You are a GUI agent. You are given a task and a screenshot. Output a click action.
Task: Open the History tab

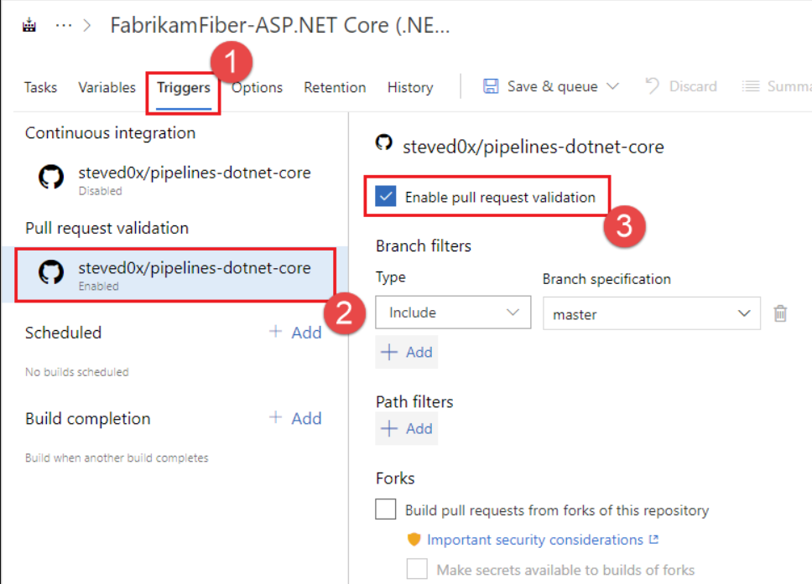410,87
